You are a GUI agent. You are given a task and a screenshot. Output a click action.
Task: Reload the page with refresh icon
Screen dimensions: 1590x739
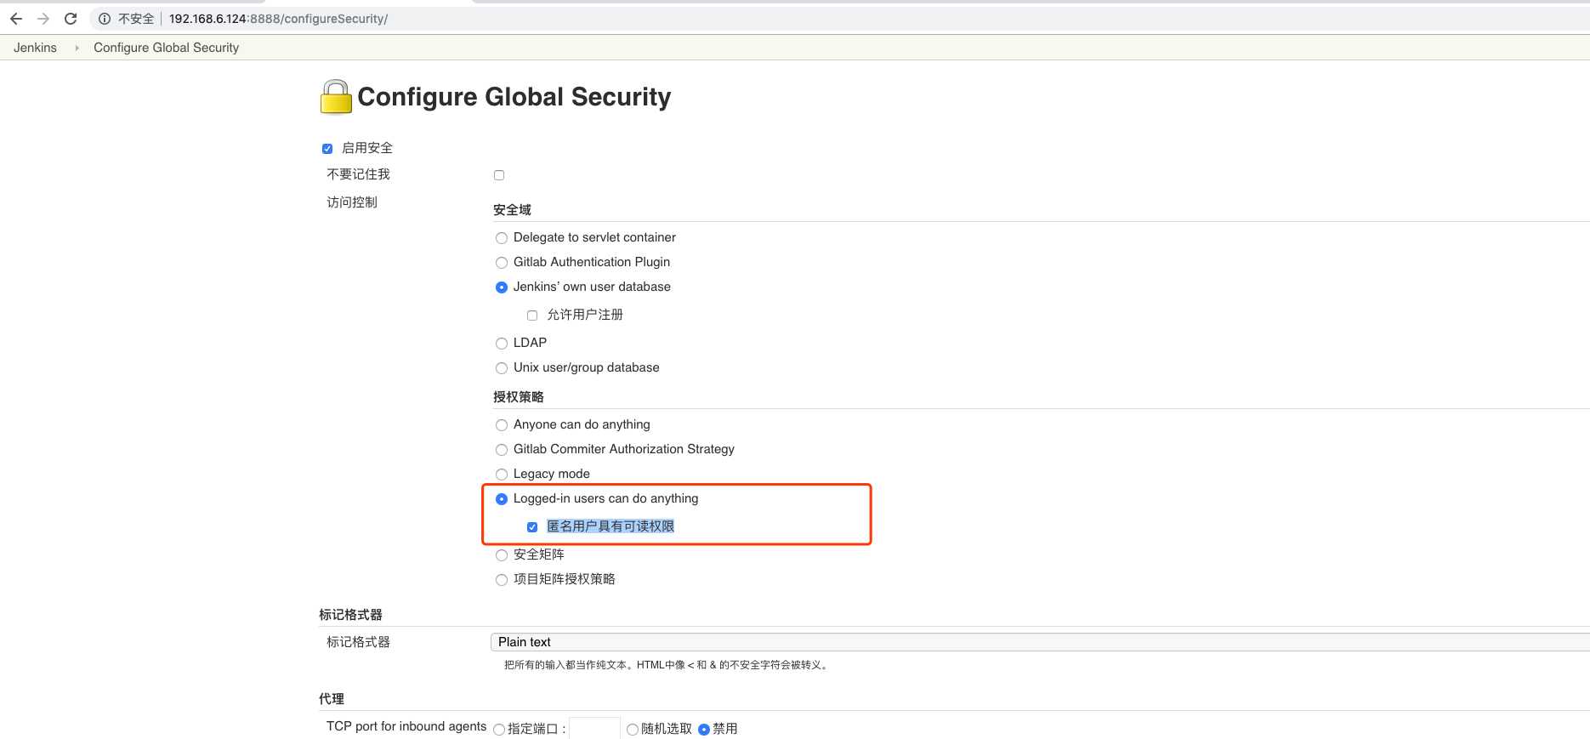pos(71,19)
